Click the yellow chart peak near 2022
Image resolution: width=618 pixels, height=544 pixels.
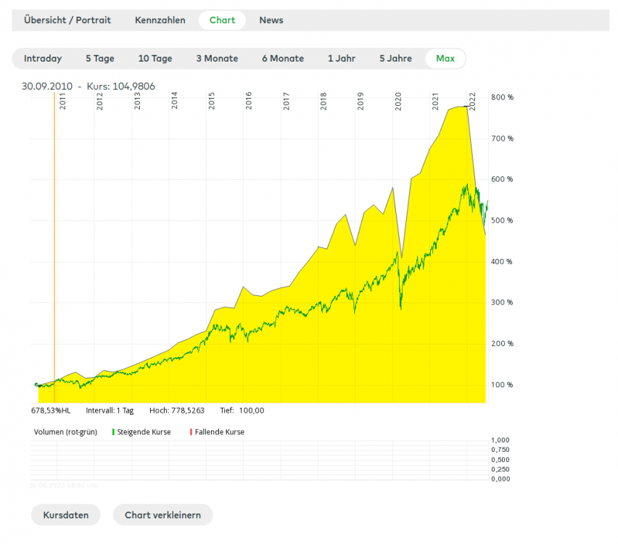[x=464, y=107]
